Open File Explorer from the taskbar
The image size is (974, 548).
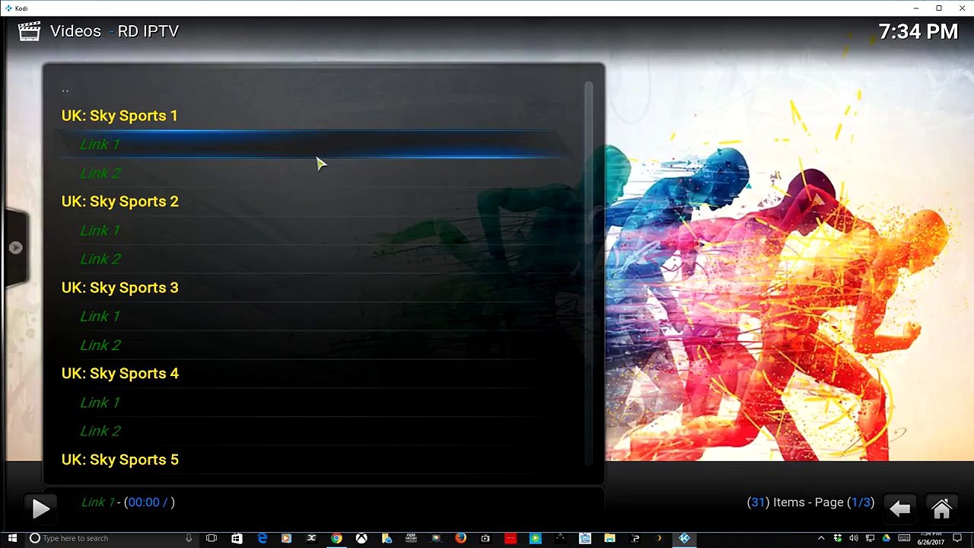pyautogui.click(x=610, y=538)
